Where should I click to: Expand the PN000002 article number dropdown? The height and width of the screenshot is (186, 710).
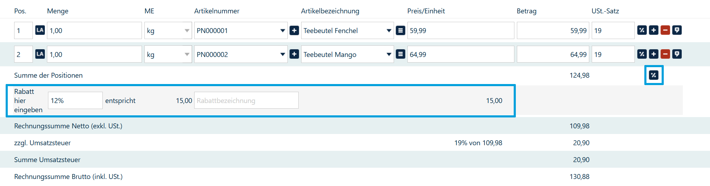point(282,54)
